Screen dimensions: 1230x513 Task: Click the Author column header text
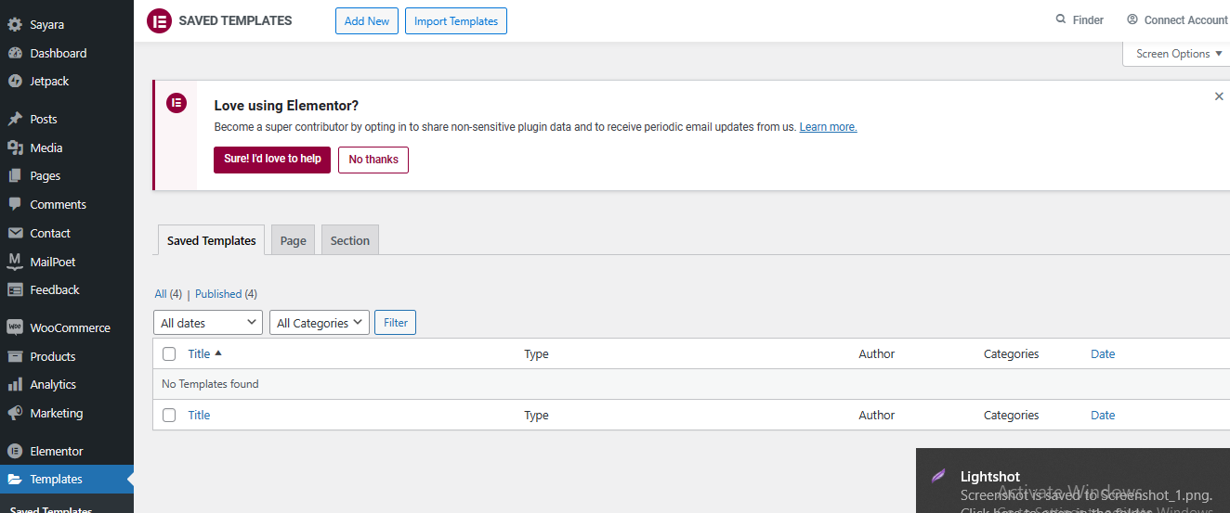point(877,353)
